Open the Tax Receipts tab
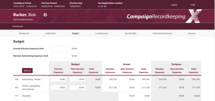 130,33
